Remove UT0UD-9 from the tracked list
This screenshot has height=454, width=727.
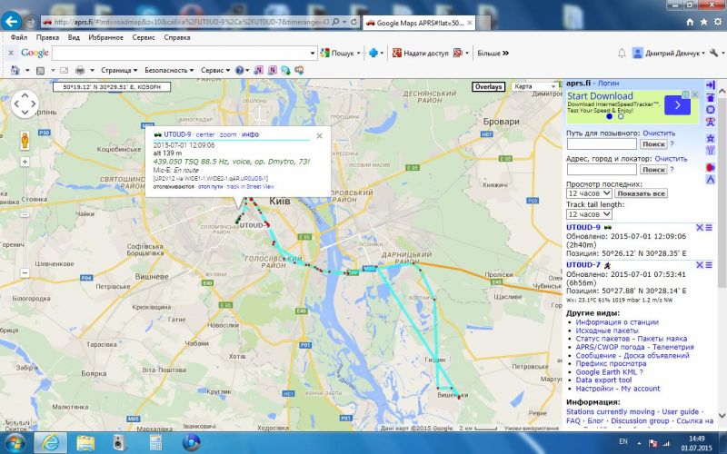pyautogui.click(x=699, y=227)
